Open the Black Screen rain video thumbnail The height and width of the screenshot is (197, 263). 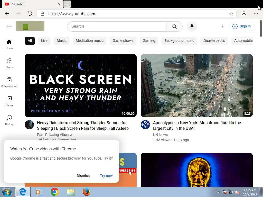point(80,85)
